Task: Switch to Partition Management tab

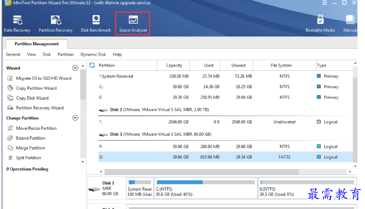Action: click(x=37, y=44)
